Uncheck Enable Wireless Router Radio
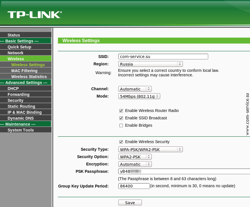This screenshot has height=207, width=250. pyautogui.click(x=121, y=111)
